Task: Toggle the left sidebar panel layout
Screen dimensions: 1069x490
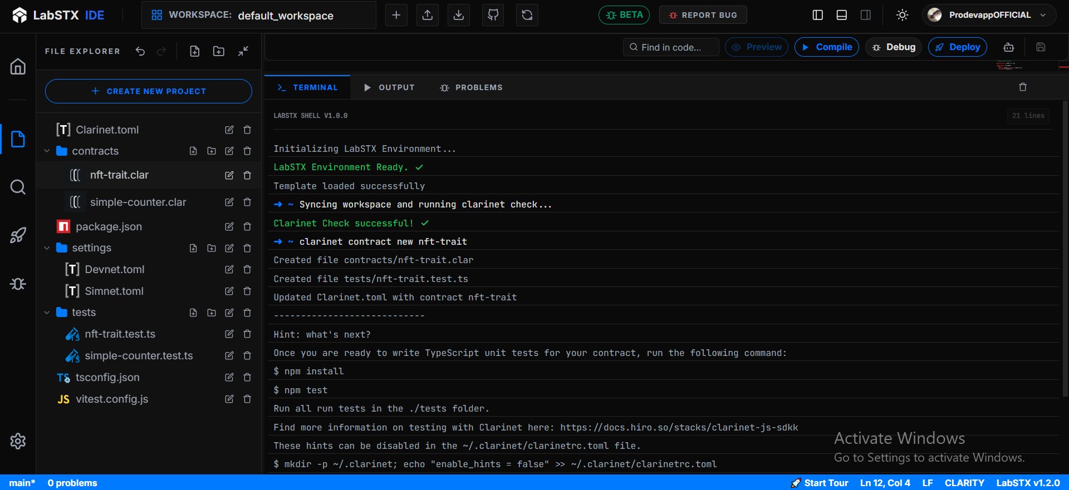Action: (x=817, y=15)
